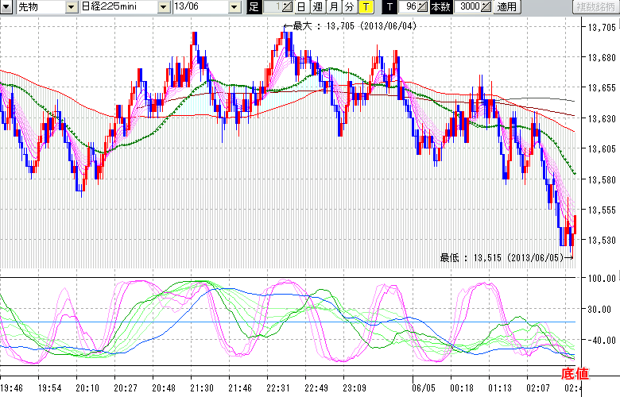620x397 pixels.
Task: Click the stepper beside the 96 value
Action: [x=423, y=7]
